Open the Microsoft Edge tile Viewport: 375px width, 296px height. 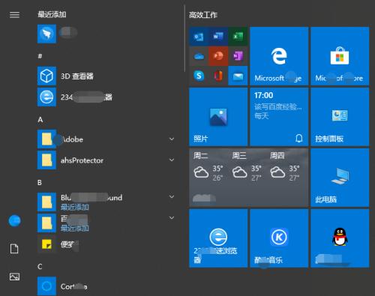[x=279, y=56]
